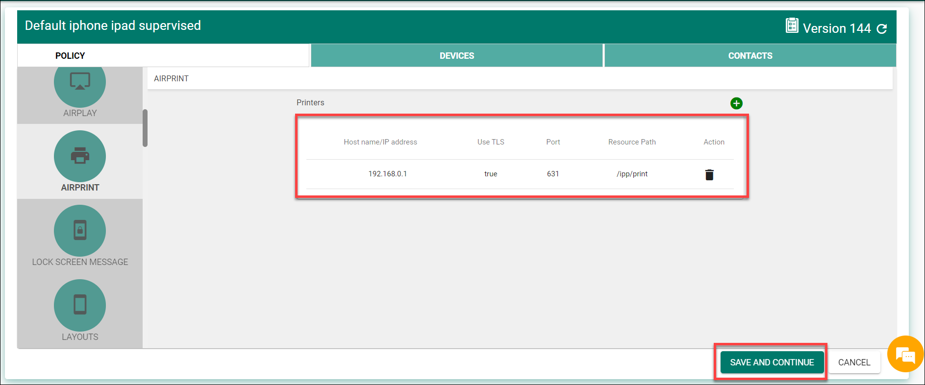
Task: Click the Port column header
Action: 553,142
